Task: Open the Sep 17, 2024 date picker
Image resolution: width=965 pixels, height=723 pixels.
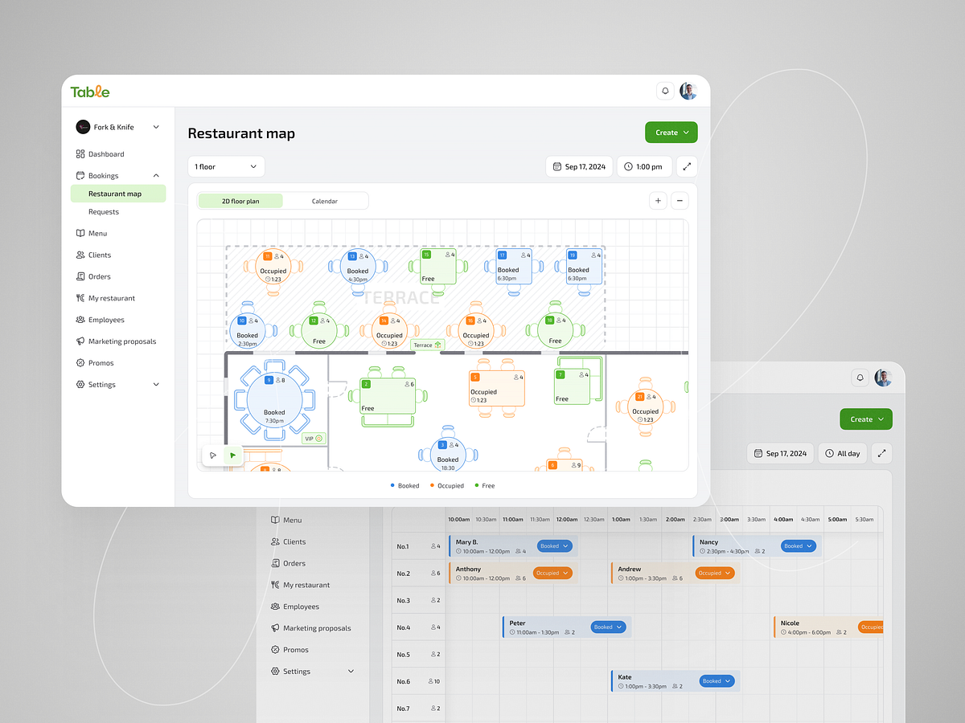Action: click(579, 166)
